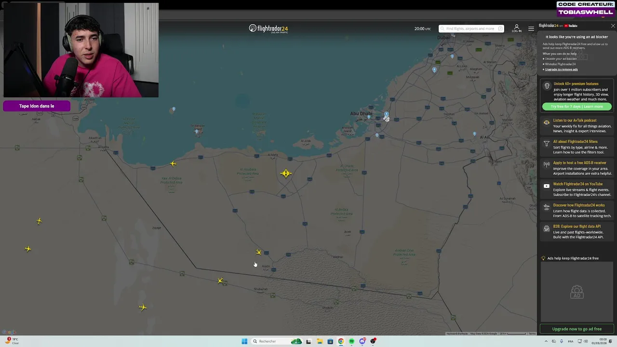The image size is (617, 347).
Task: Click the Windows Start button
Action: (x=244, y=341)
